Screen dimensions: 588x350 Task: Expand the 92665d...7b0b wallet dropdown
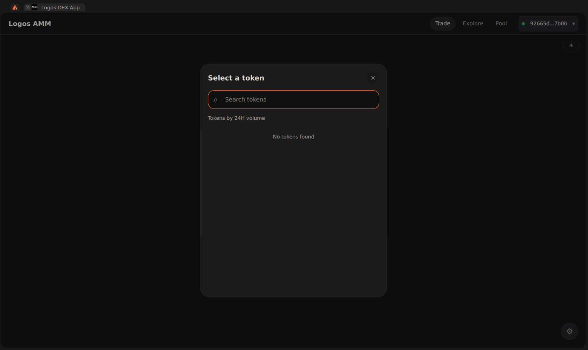tap(548, 24)
